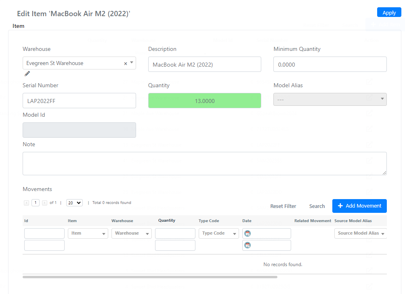Go to previous page of movements
The width and height of the screenshot is (405, 294).
pos(26,203)
